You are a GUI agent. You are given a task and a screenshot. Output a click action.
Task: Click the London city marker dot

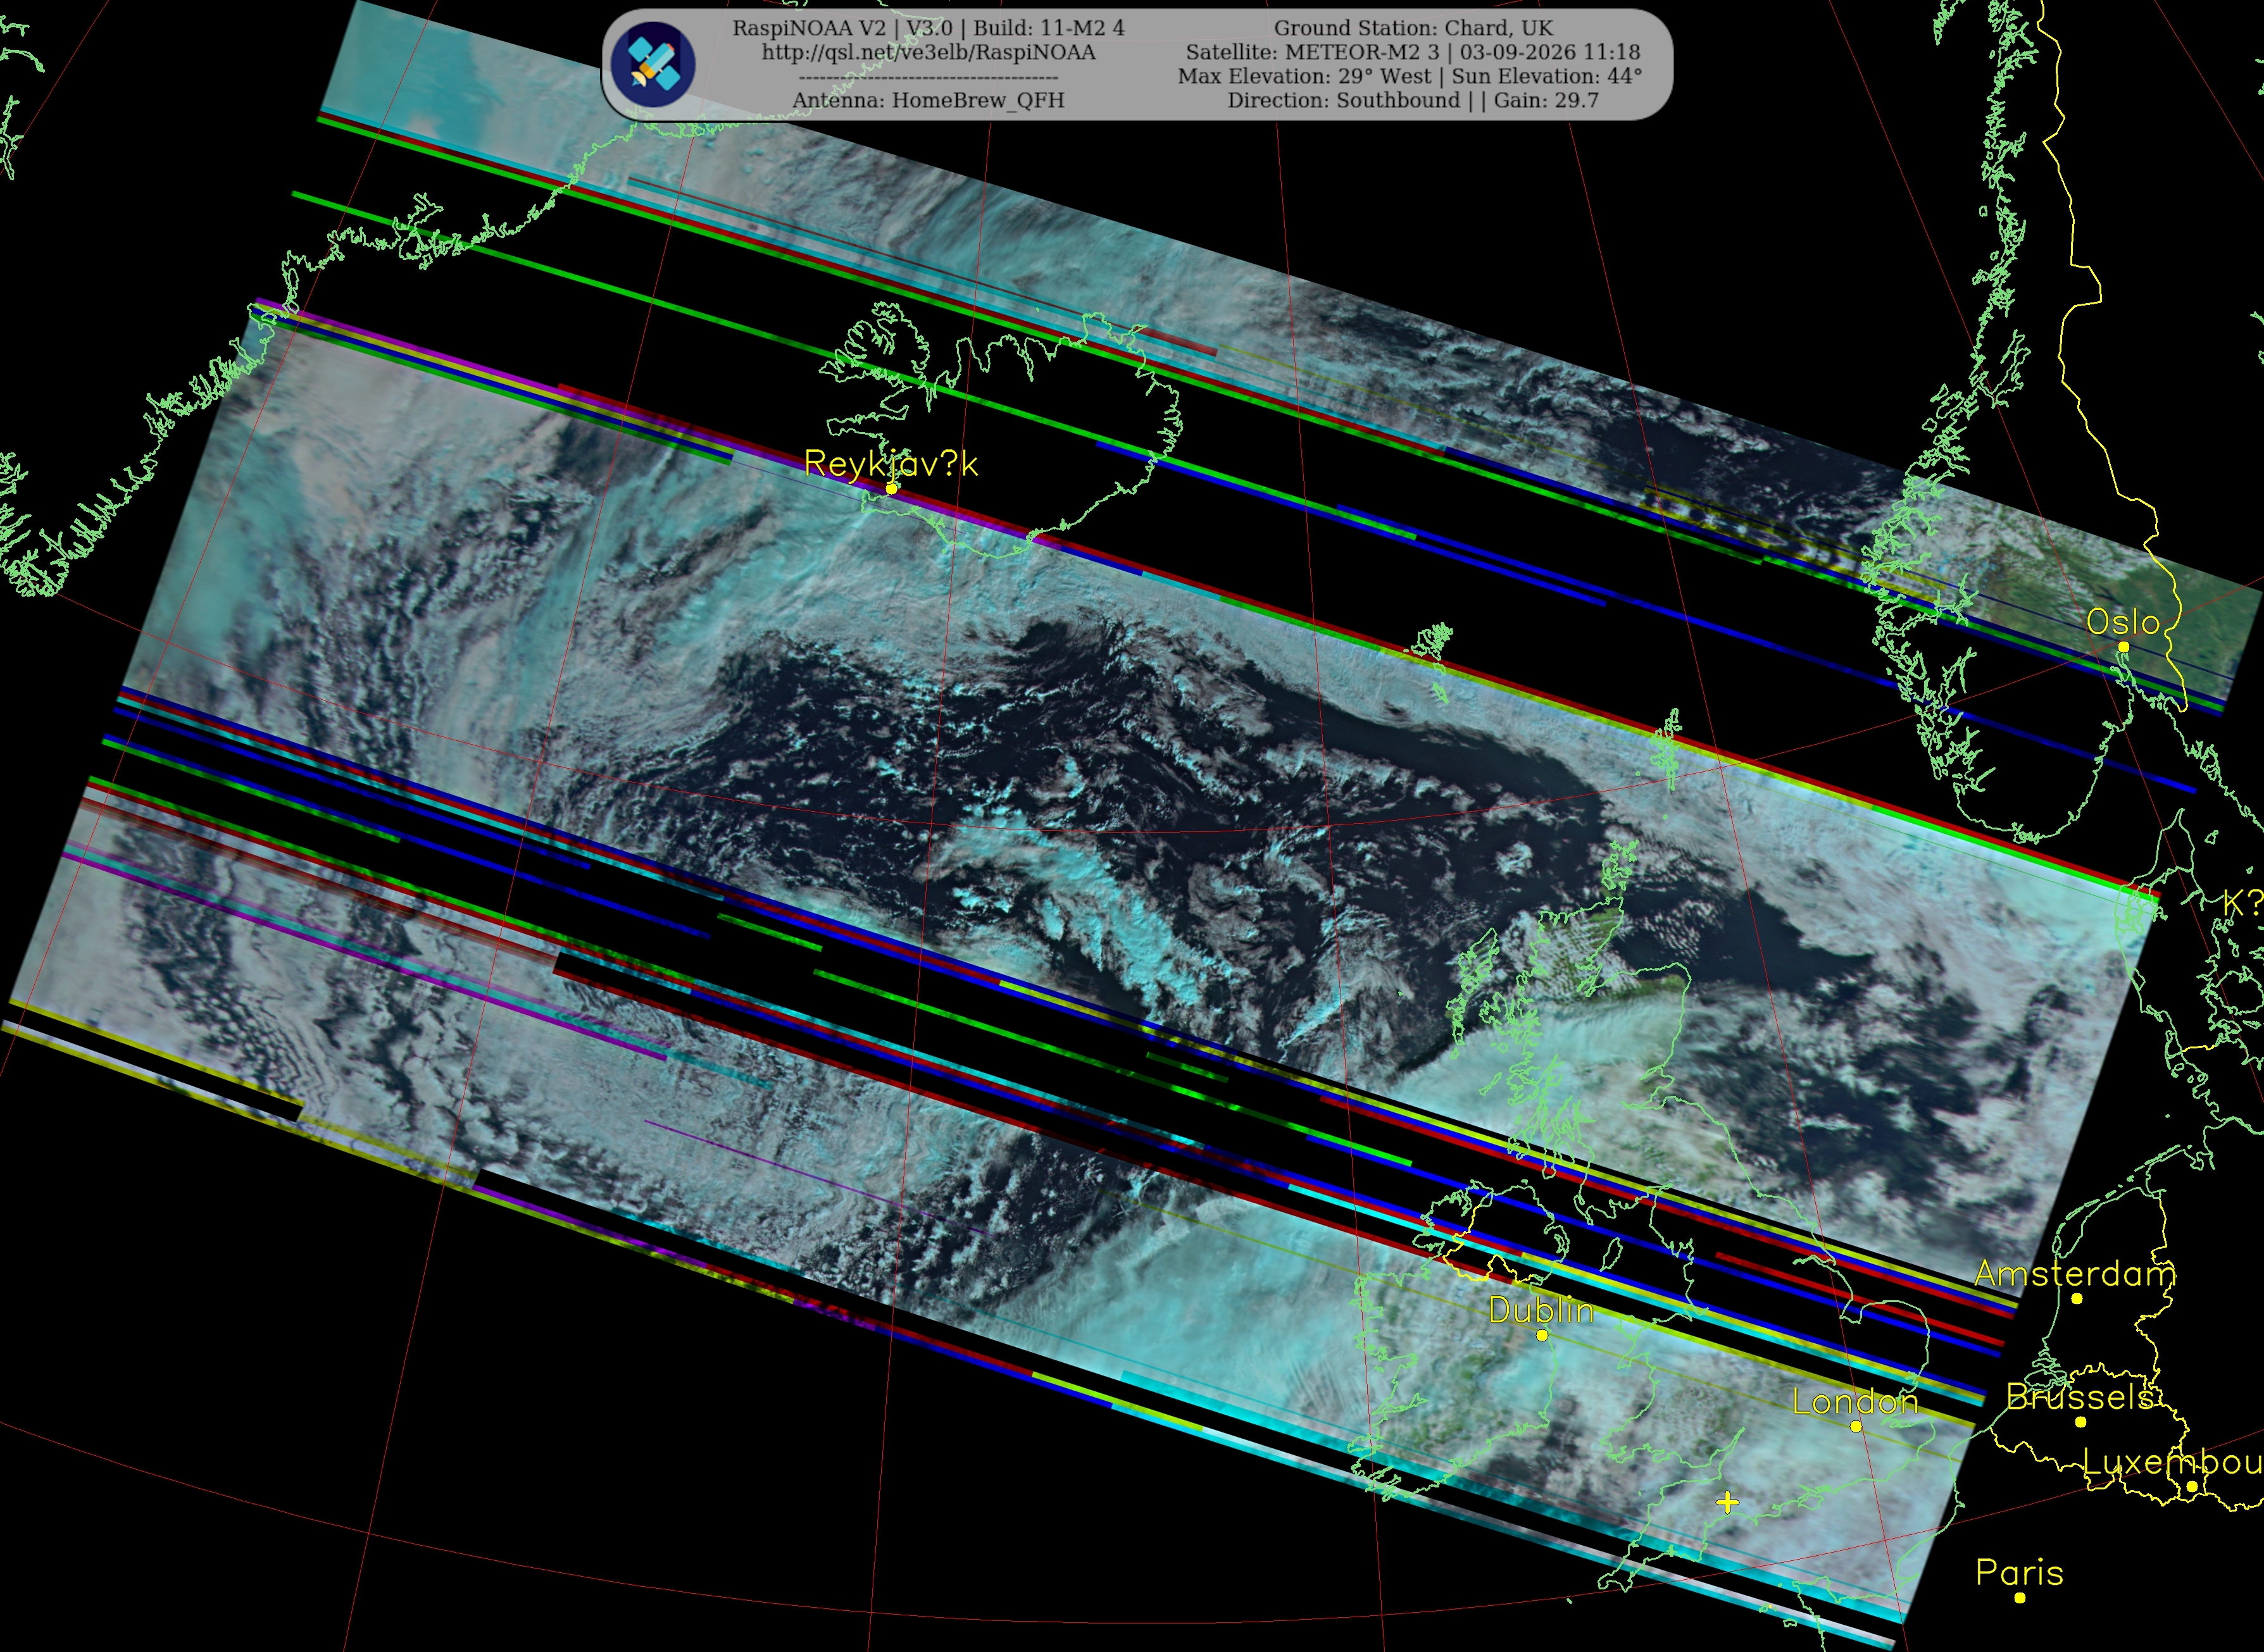[1856, 1426]
